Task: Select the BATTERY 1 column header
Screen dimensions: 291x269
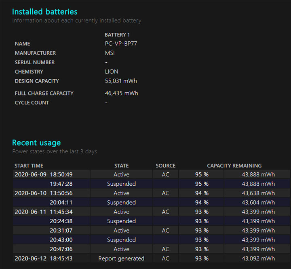Action: 117,35
